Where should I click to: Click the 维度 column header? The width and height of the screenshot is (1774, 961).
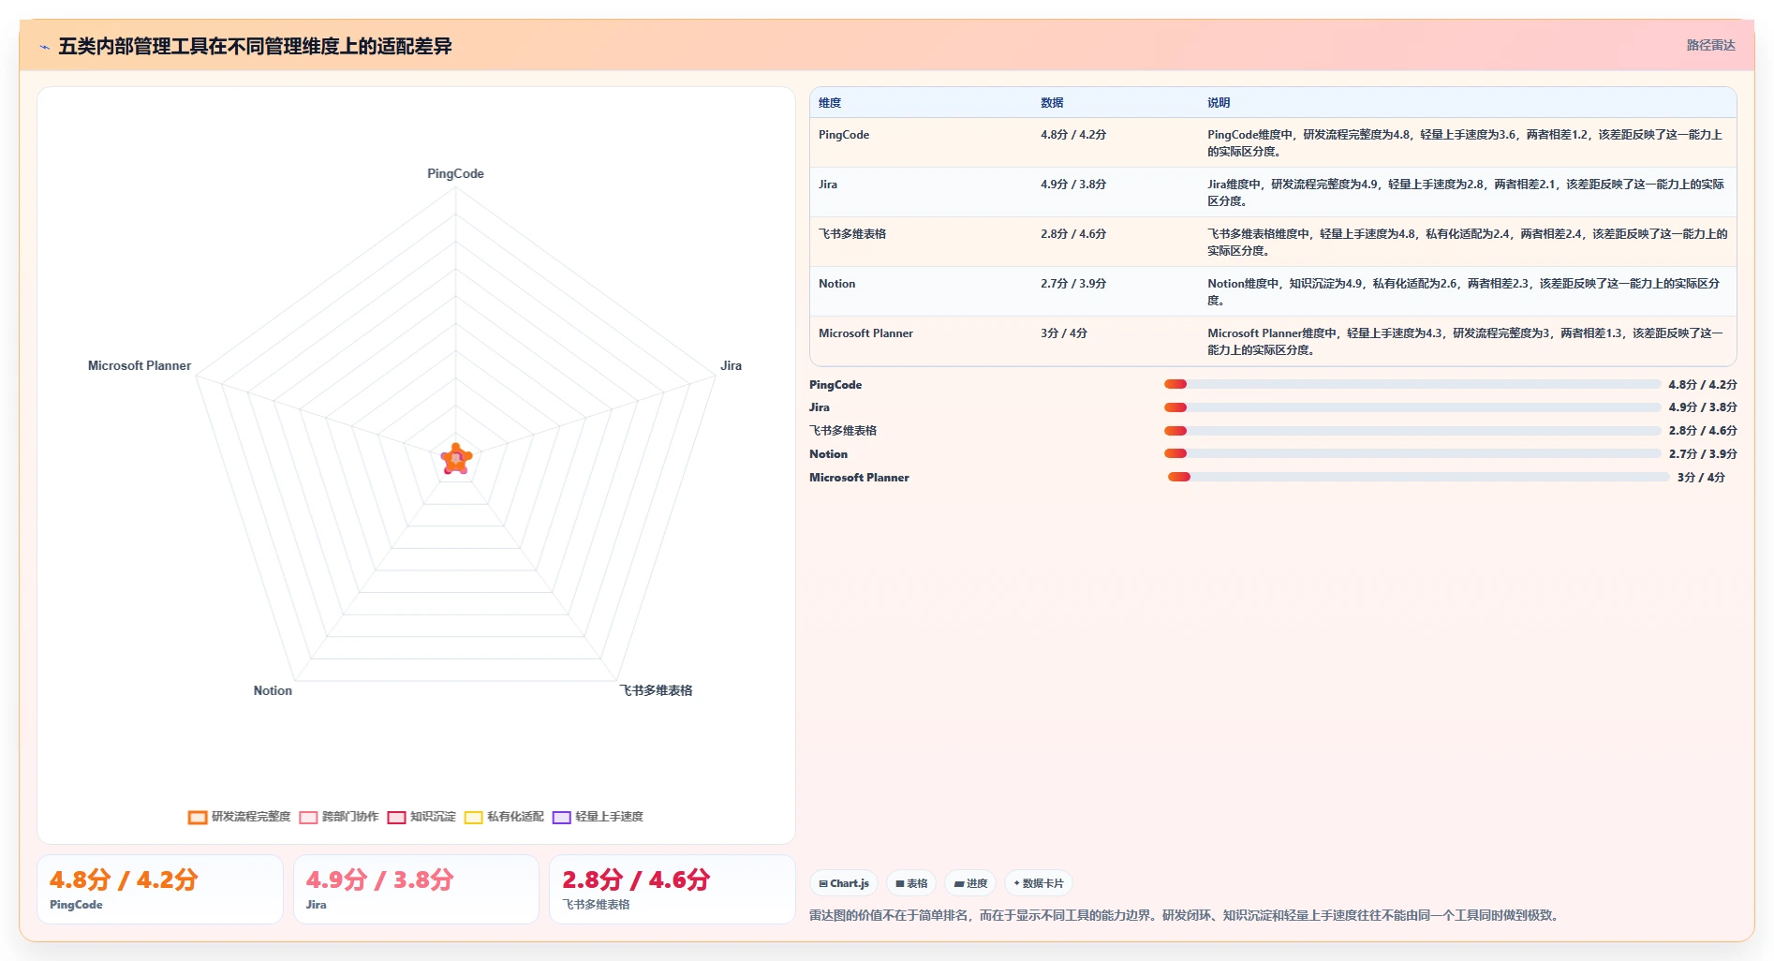click(830, 103)
